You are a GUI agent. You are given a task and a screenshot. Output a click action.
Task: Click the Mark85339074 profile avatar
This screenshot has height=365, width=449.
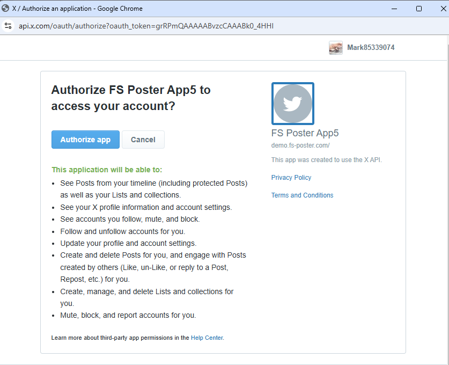tap(336, 48)
